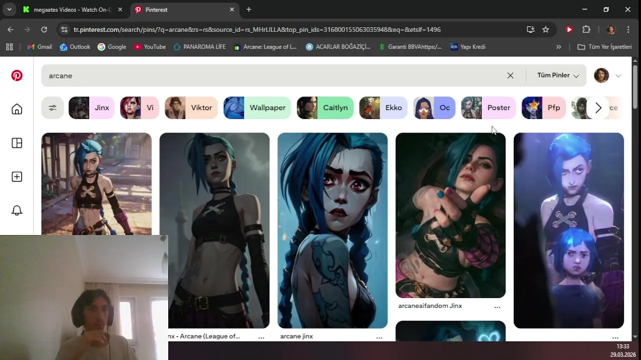Filter by the Wallpaper chip
641x360 pixels.
point(257,107)
